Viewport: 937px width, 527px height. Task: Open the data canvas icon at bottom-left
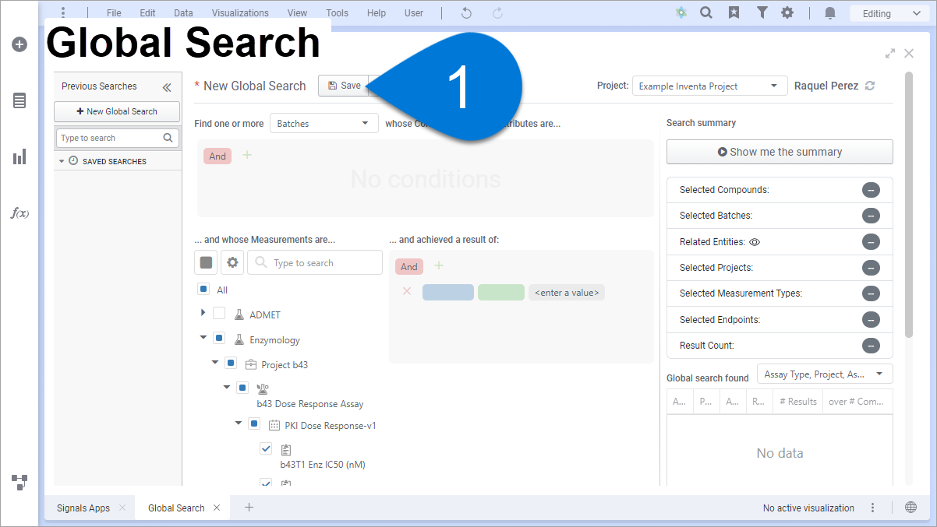(x=19, y=482)
